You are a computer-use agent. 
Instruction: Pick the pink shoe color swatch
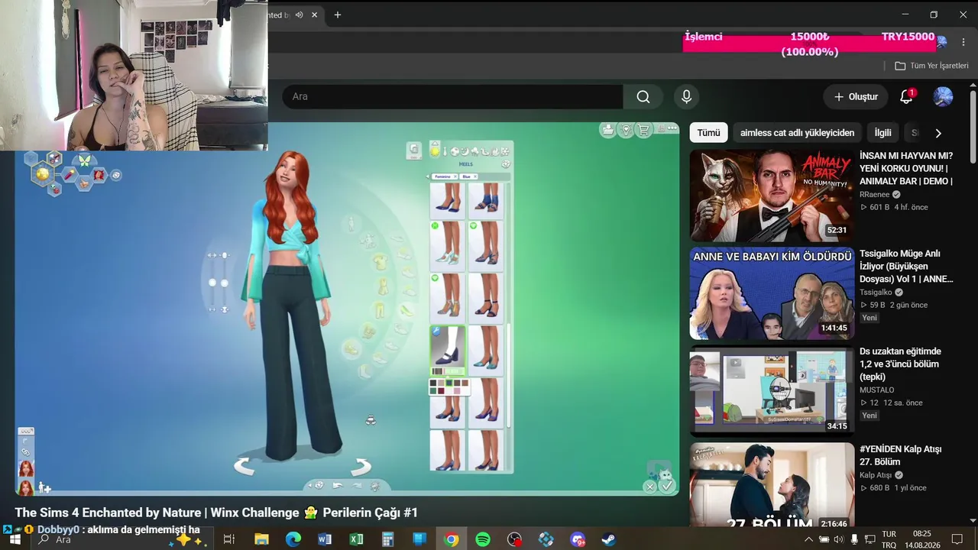point(456,391)
